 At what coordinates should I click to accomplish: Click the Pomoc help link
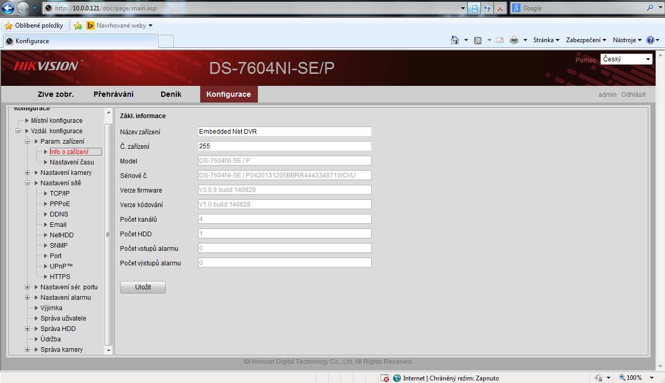(x=585, y=60)
